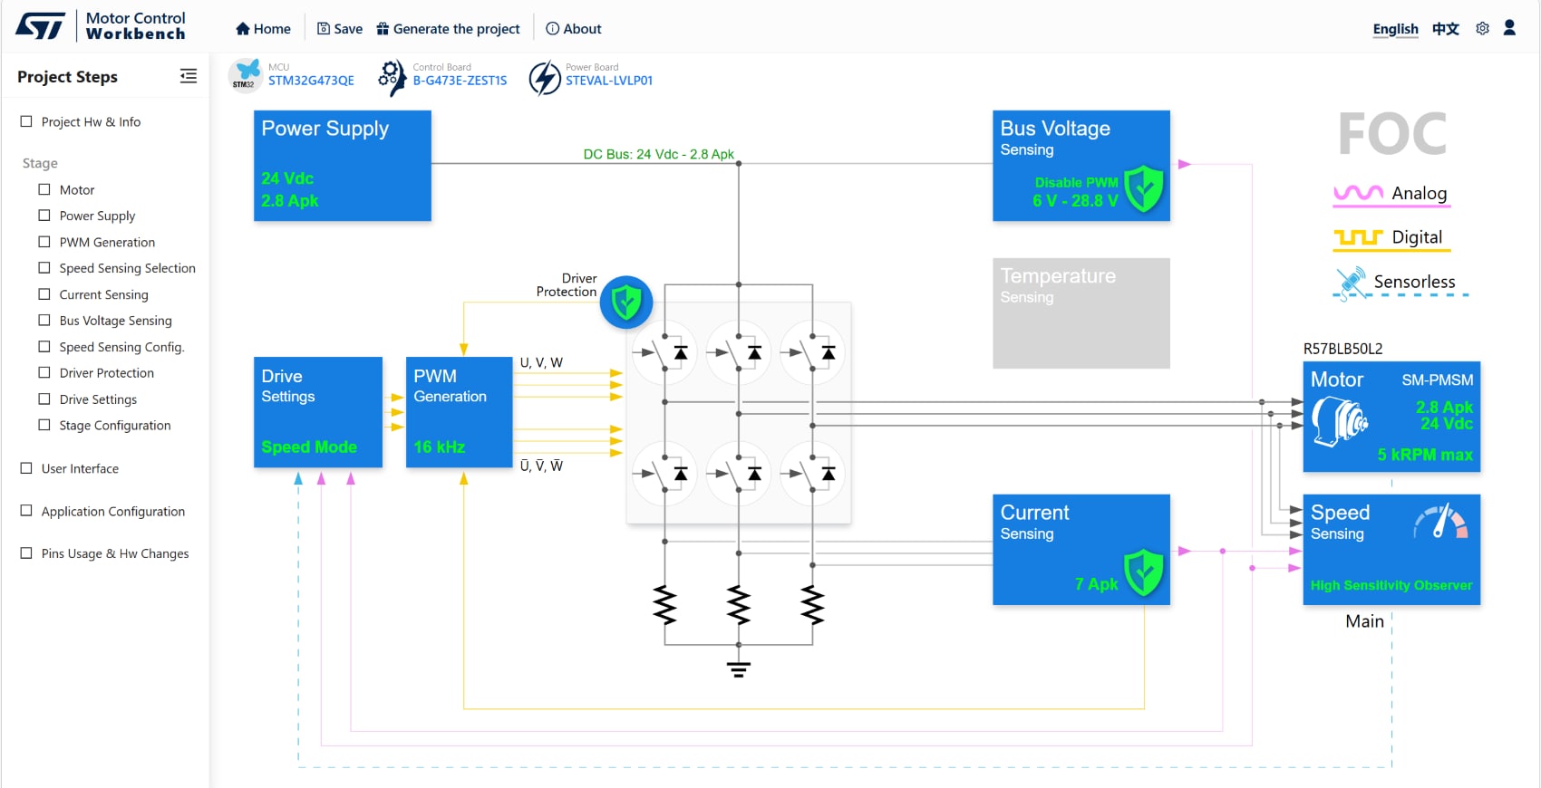This screenshot has height=788, width=1541.
Task: Click the Power Board lightning icon
Action: 545,78
